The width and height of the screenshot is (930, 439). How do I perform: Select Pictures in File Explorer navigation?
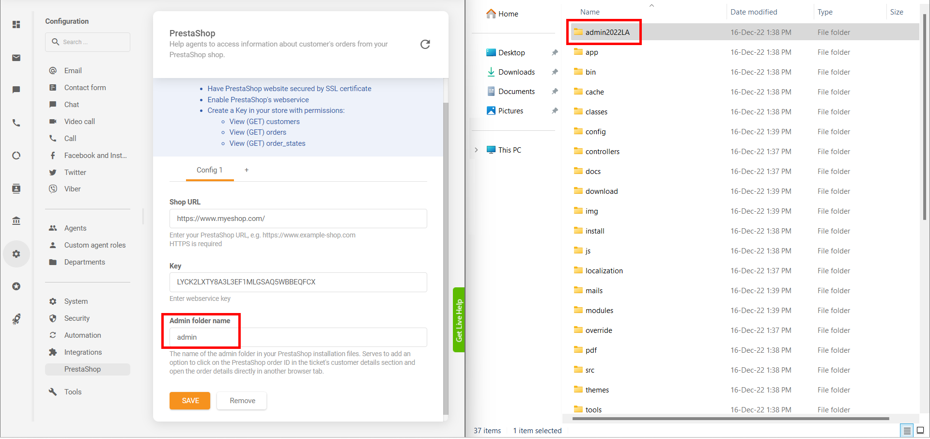click(x=505, y=111)
